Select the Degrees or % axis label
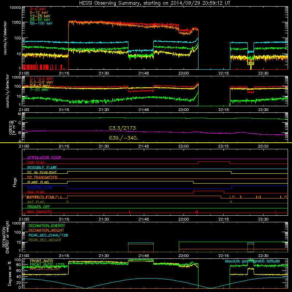Viewport: 292px width, 292px height. tap(9, 273)
